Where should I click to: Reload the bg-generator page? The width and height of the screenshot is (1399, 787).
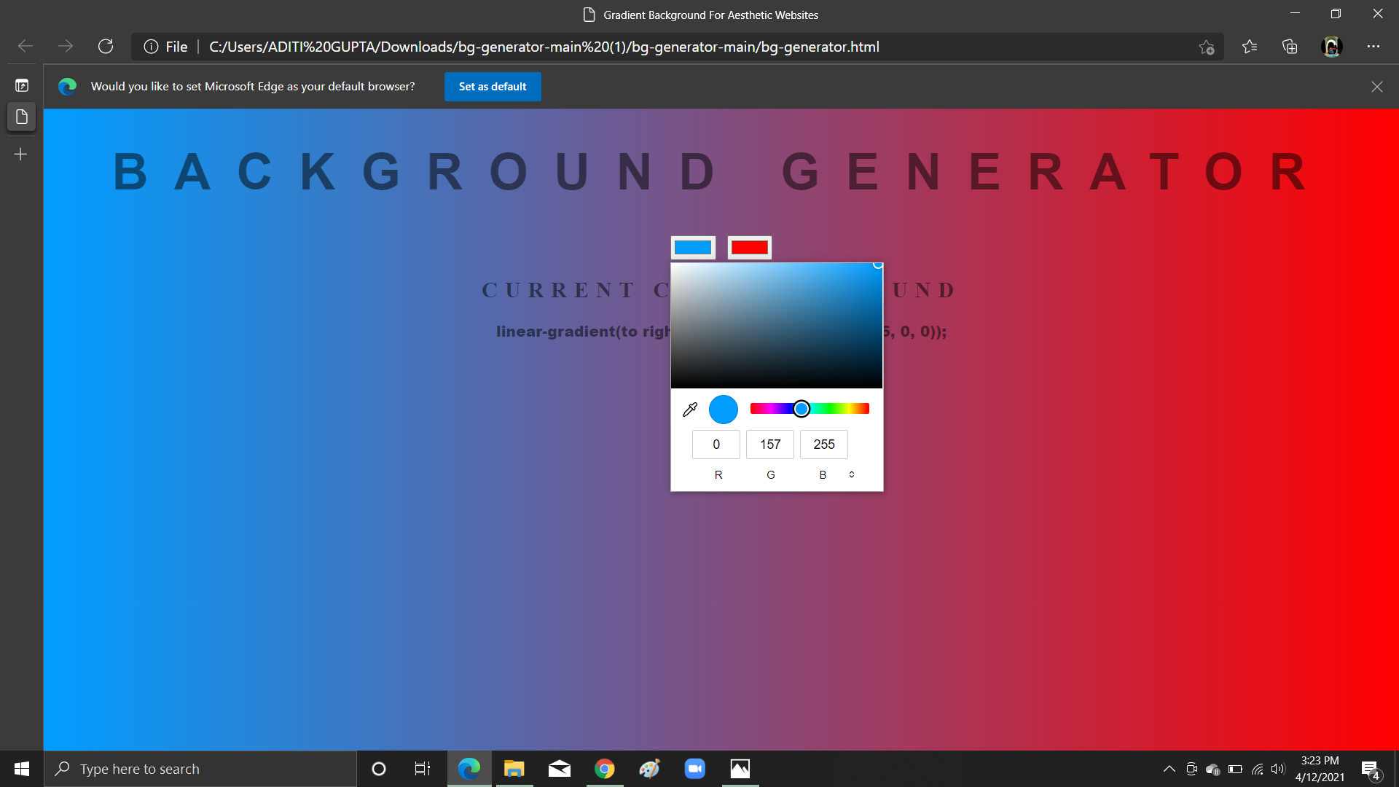pyautogui.click(x=106, y=46)
